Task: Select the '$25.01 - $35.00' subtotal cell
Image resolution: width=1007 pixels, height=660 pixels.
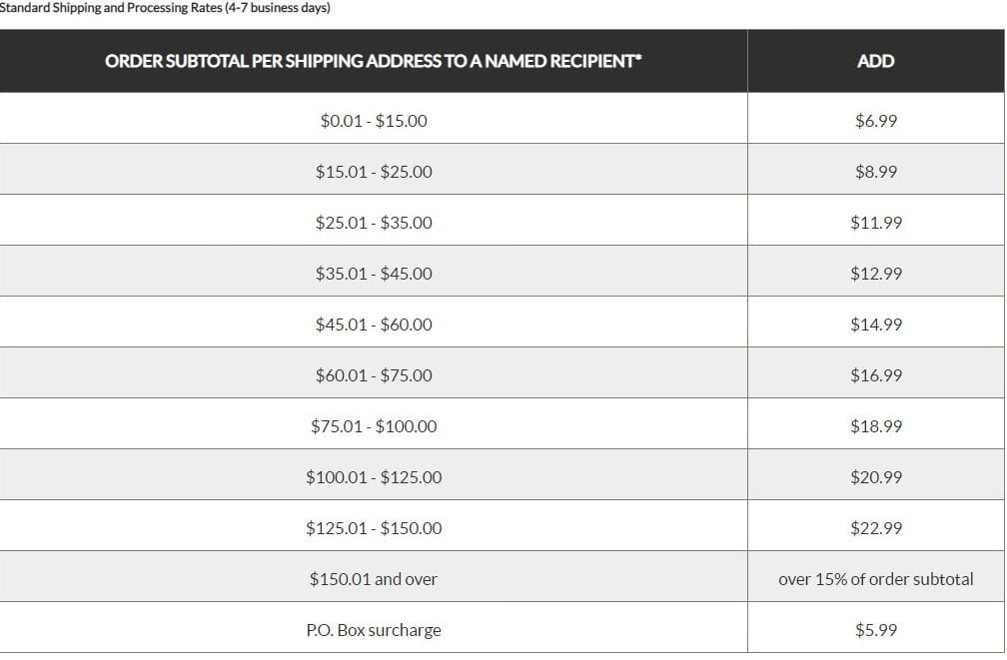Action: tap(373, 223)
